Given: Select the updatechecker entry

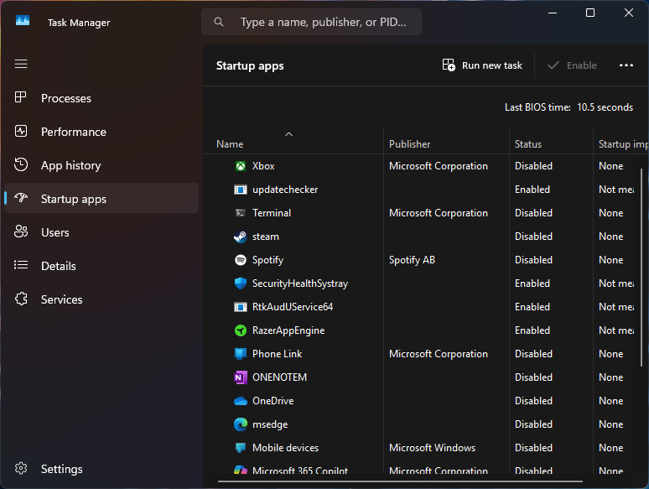Looking at the screenshot, I should 285,190.
